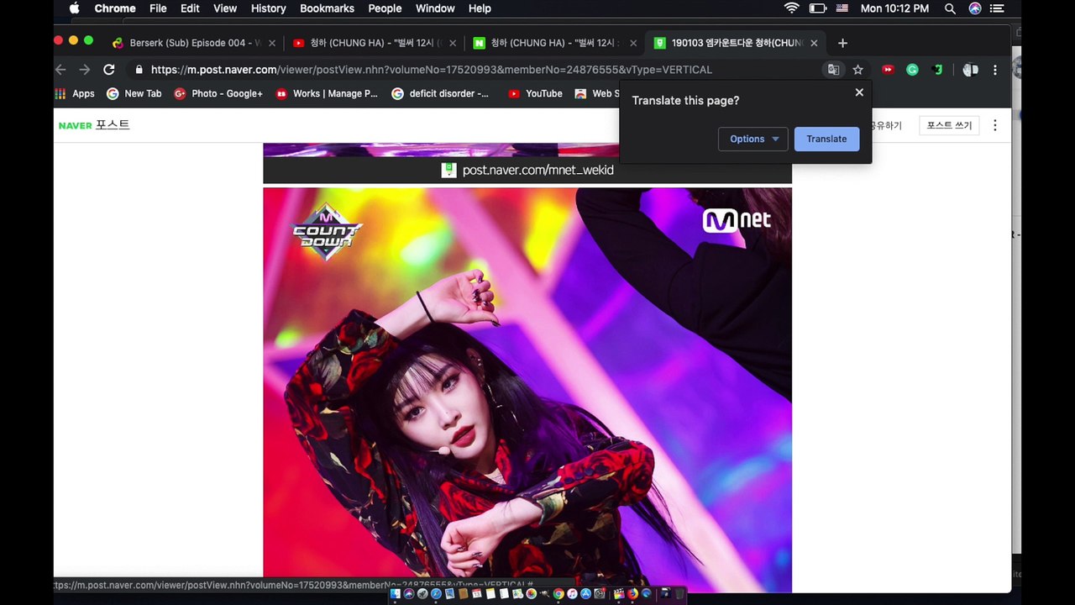The height and width of the screenshot is (605, 1075).
Task: Open the M Countdown performance photo
Action: [x=527, y=390]
